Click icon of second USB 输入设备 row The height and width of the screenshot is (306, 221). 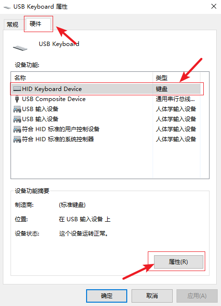tap(17, 119)
